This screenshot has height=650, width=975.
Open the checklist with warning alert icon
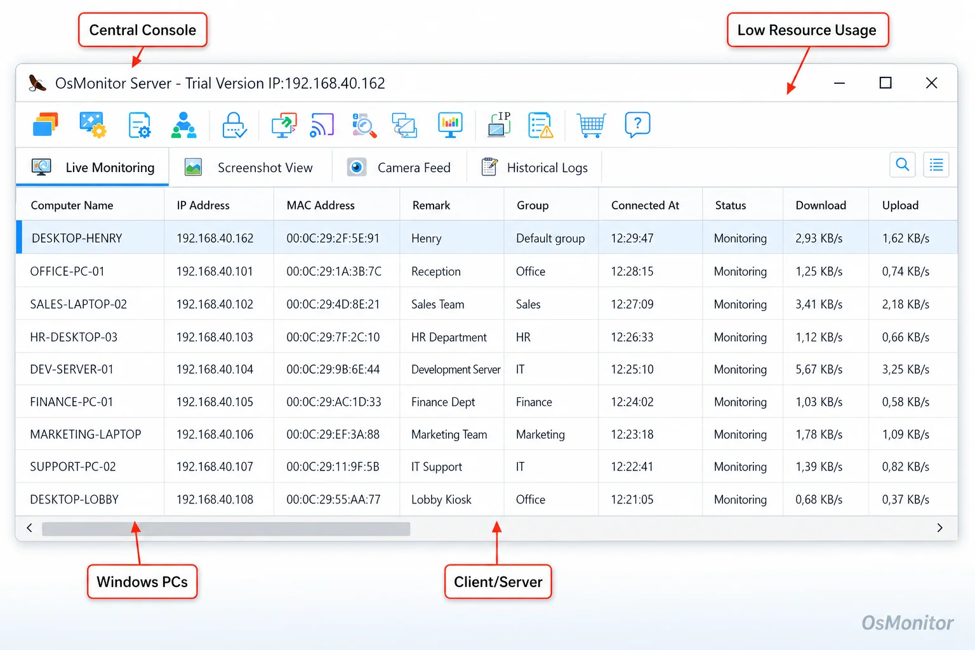pos(540,125)
